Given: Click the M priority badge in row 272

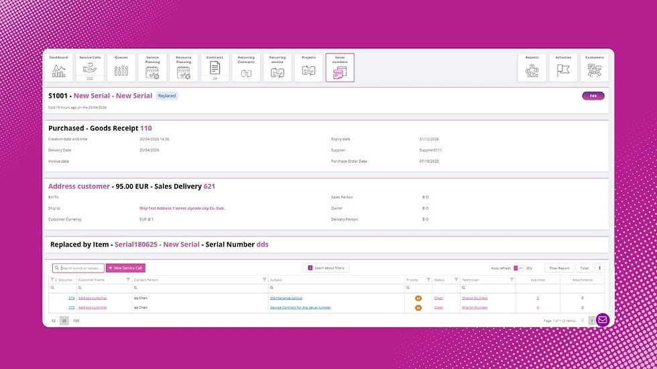Looking at the screenshot, I should tap(418, 308).
